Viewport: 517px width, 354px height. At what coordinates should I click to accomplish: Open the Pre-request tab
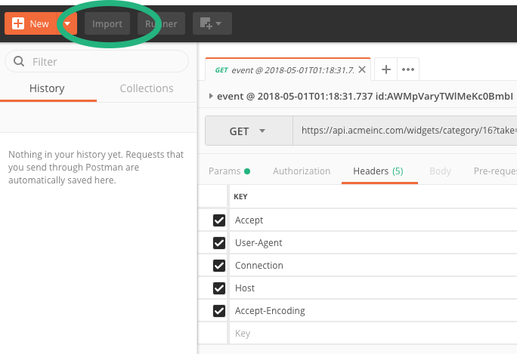click(x=495, y=171)
